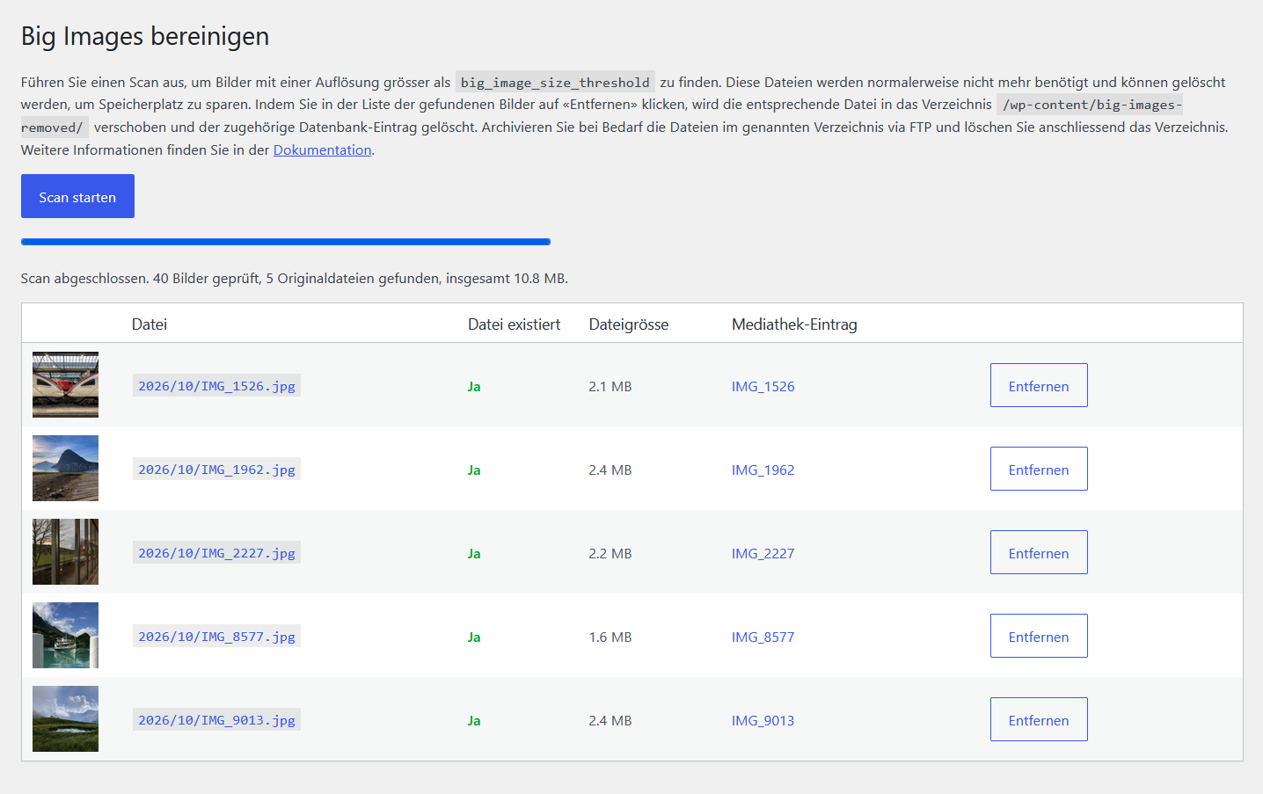Image resolution: width=1263 pixels, height=794 pixels.
Task: Open media library entry IMG_9013
Action: coord(763,720)
